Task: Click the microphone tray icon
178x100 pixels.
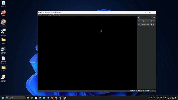Action: (x=154, y=98)
